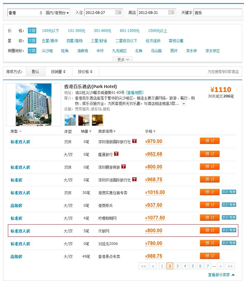Click 实价有房 badge in 刘延龙2006 row
Screen dimensions: 244x282
[x=229, y=243]
